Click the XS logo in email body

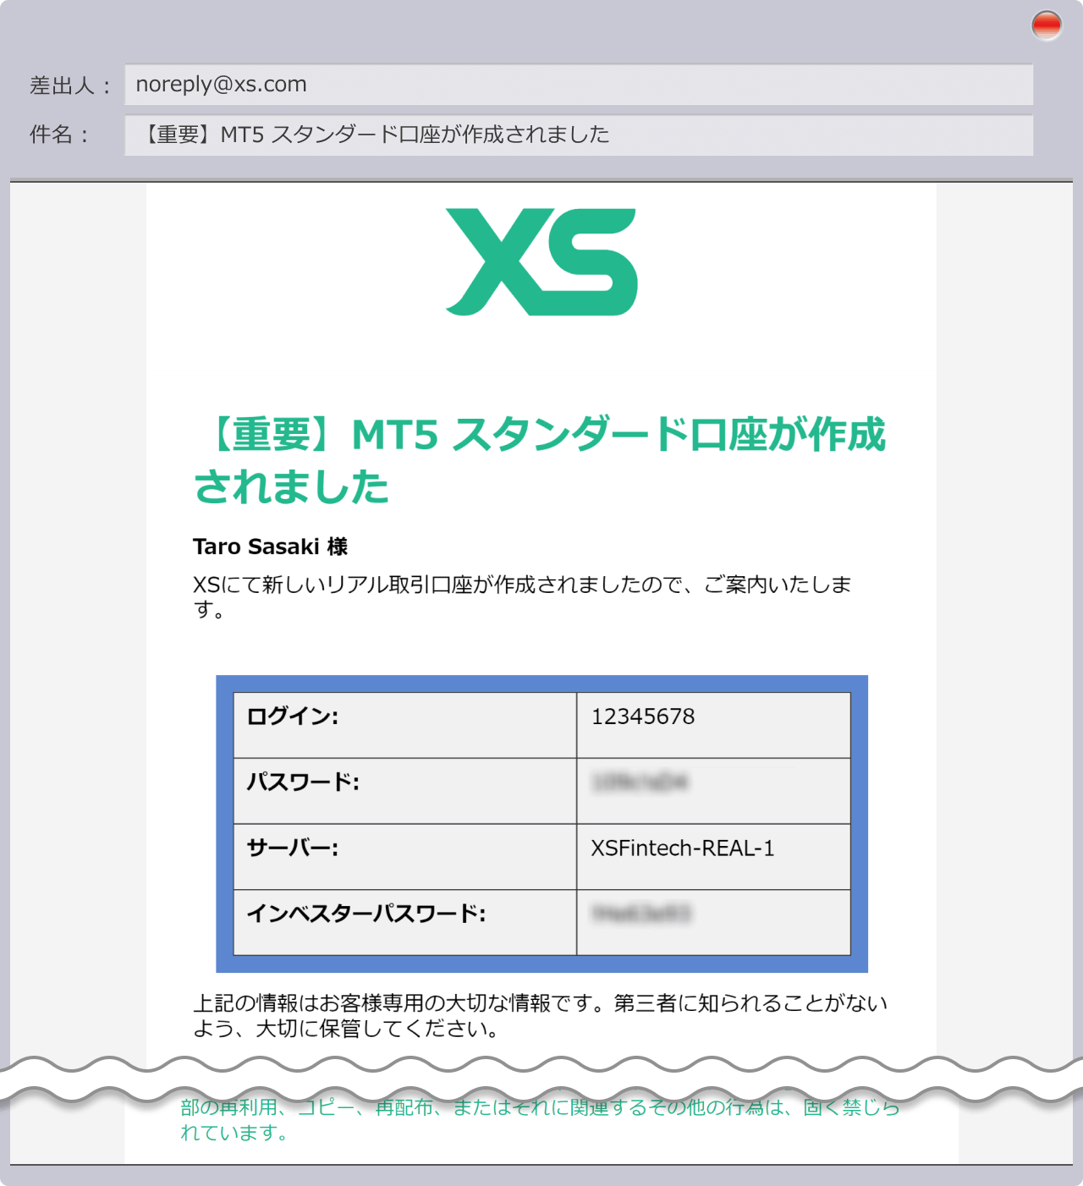[x=541, y=262]
